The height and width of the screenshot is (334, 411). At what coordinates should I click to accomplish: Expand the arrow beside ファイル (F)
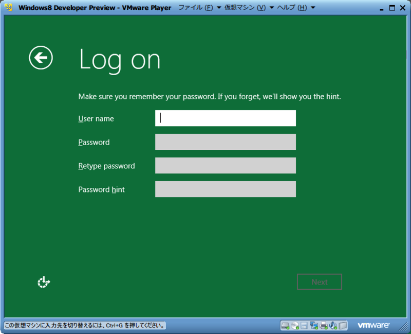tap(219, 8)
